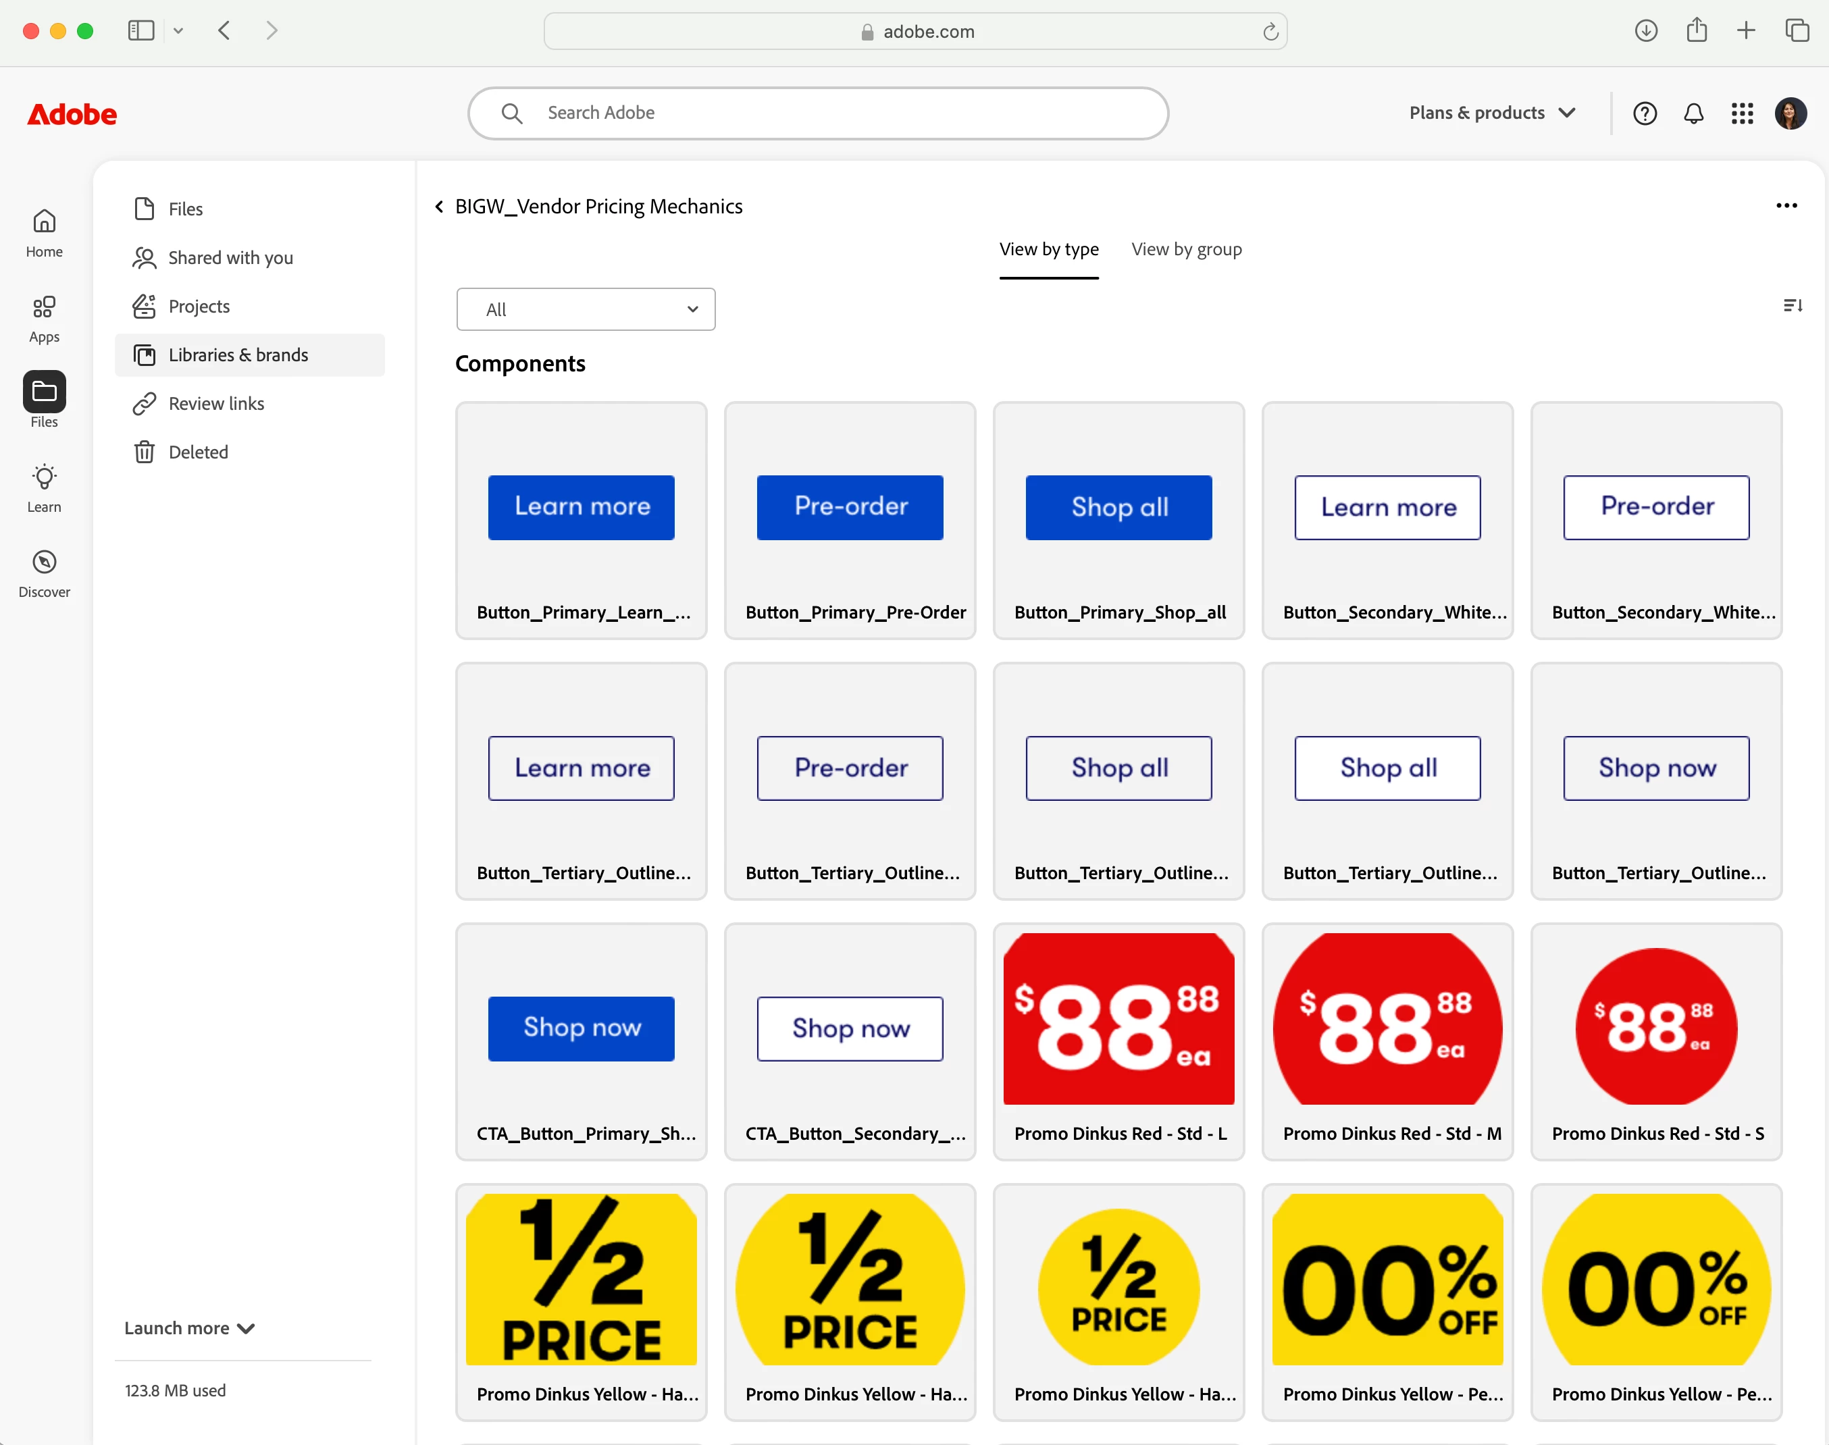Click the help question mark icon
Image resolution: width=1829 pixels, height=1445 pixels.
1645,113
